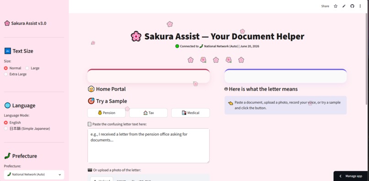Load the Medical sample letter

click(190, 113)
